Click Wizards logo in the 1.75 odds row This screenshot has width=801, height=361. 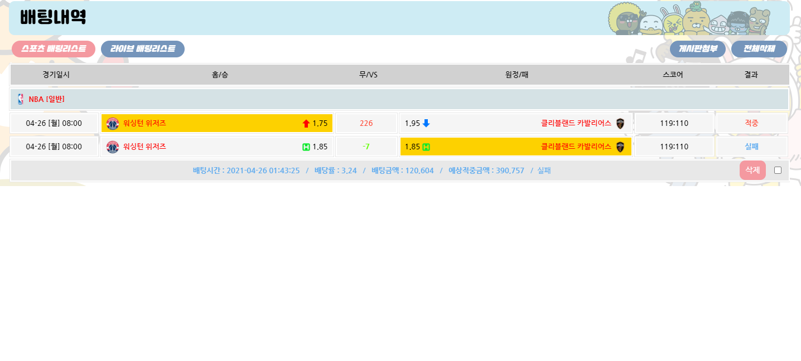point(113,123)
